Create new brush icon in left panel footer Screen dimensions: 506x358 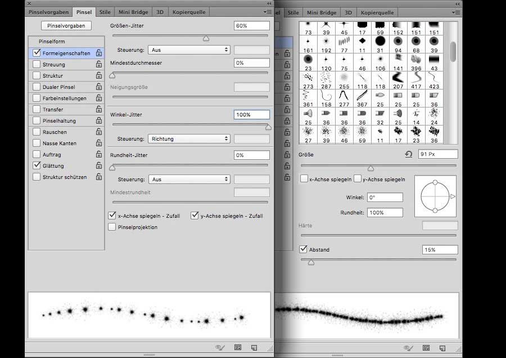pos(254,348)
